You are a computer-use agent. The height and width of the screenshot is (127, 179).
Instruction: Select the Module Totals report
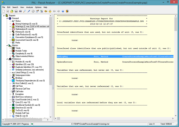click(x=21, y=51)
